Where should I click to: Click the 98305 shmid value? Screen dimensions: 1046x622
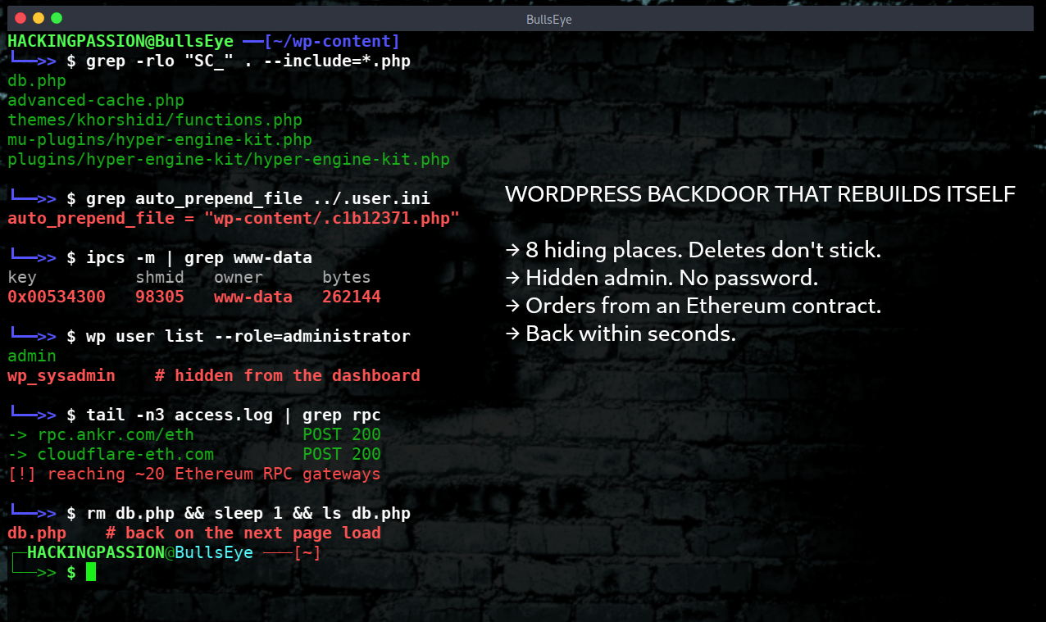(x=160, y=297)
